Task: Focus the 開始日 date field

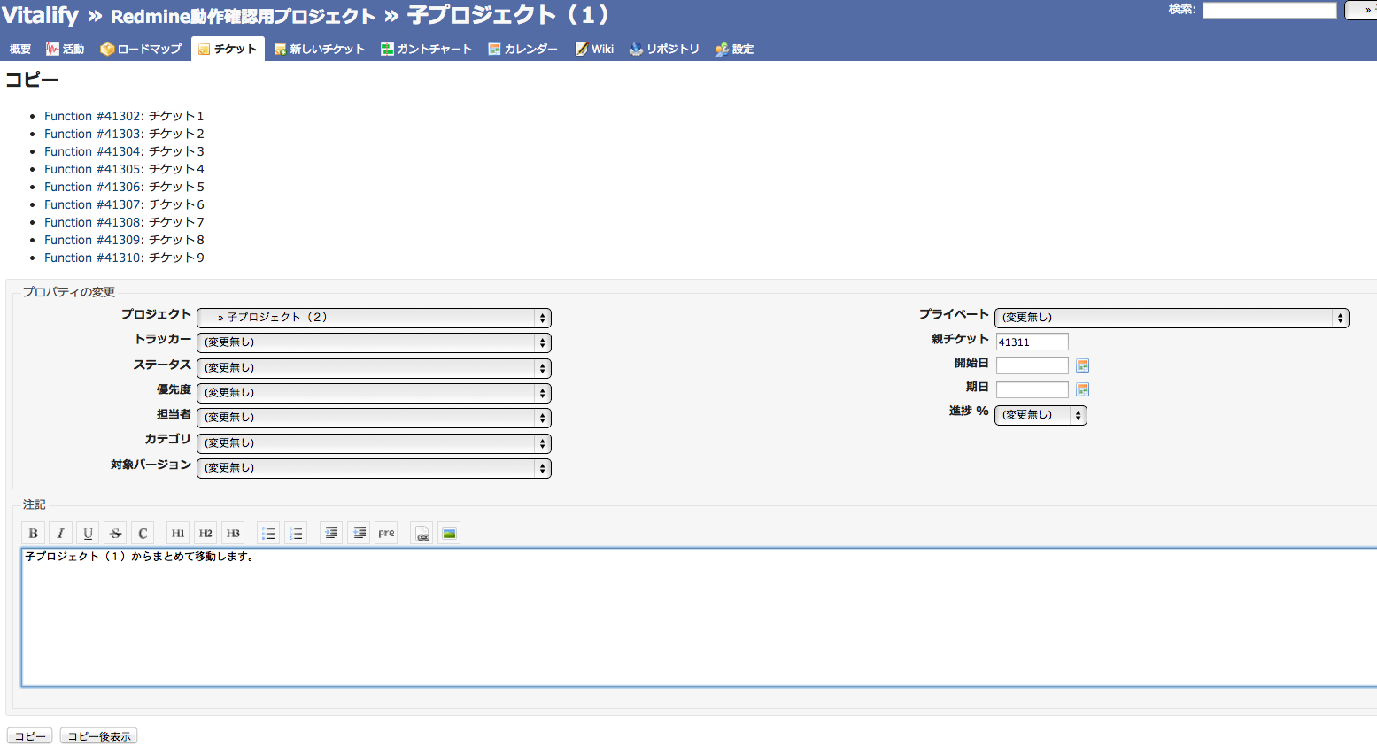Action: (1033, 365)
